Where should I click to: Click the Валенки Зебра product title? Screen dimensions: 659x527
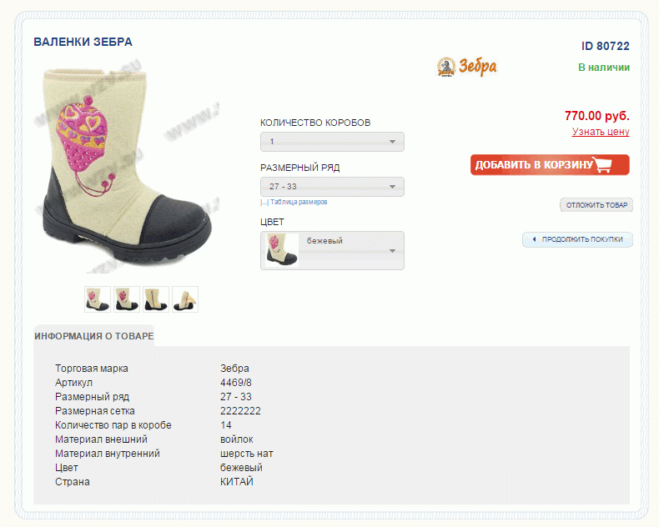point(83,42)
